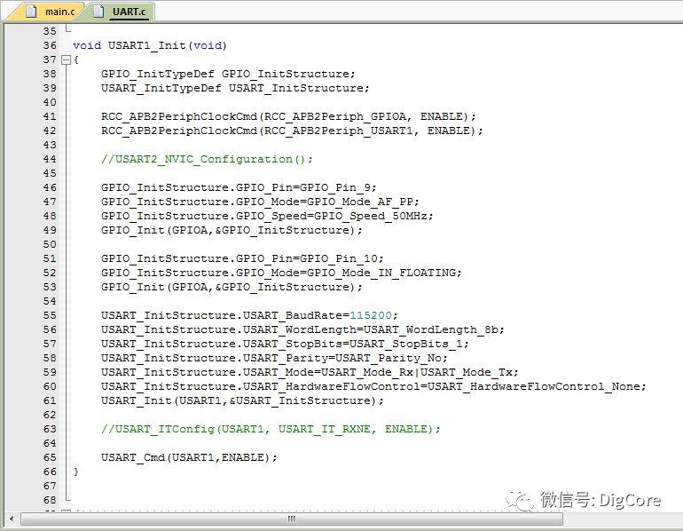Image resolution: width=683 pixels, height=531 pixels.
Task: Click the 'USART_HardwareFlowControl_None;' line
Action: coord(373,386)
